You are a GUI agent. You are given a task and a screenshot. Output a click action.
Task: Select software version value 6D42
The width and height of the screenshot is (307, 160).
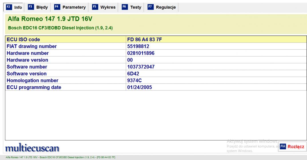(x=133, y=73)
